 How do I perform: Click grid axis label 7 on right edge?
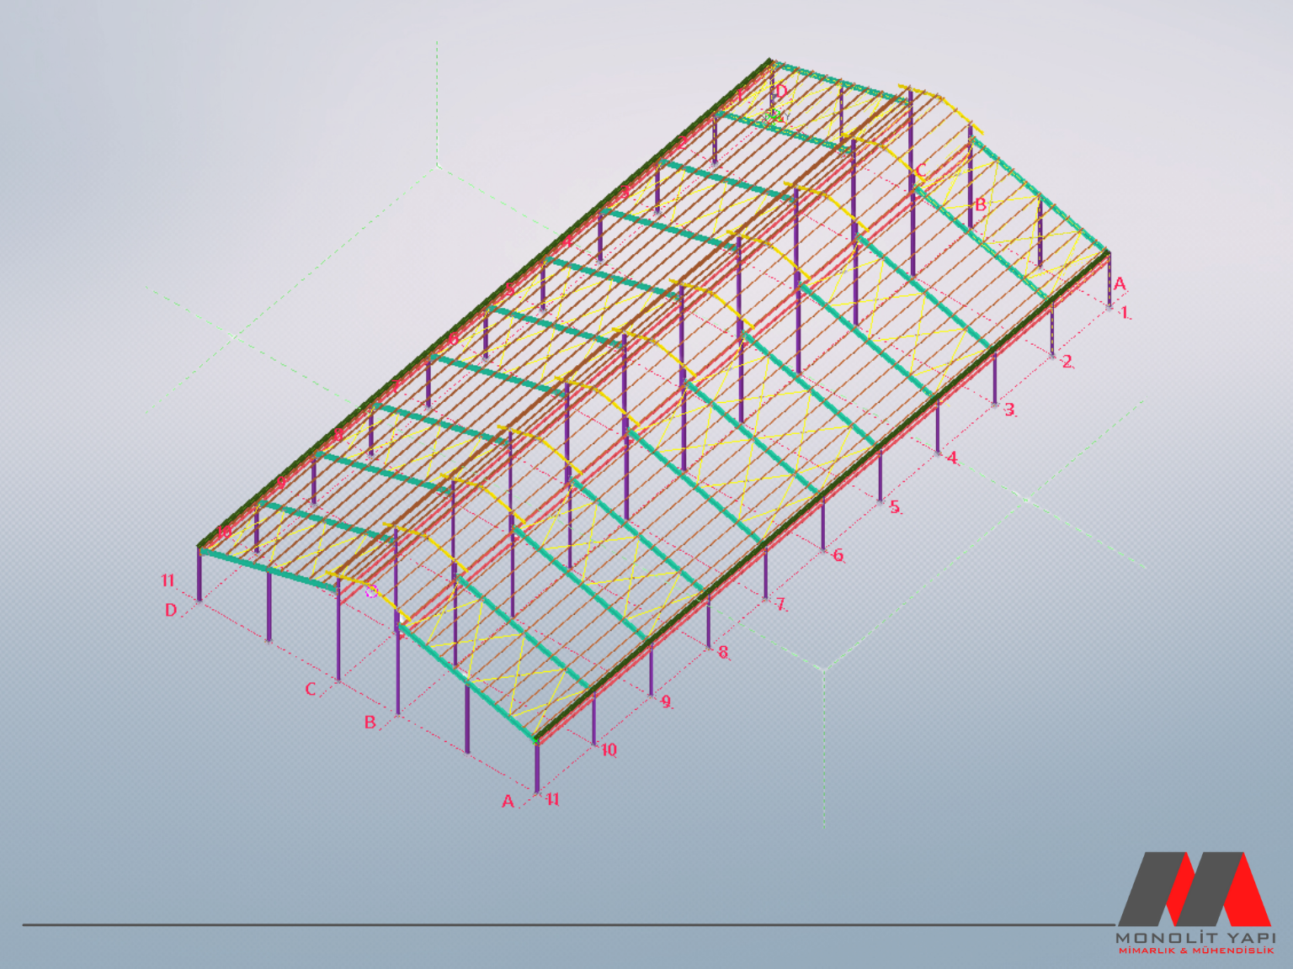click(780, 604)
